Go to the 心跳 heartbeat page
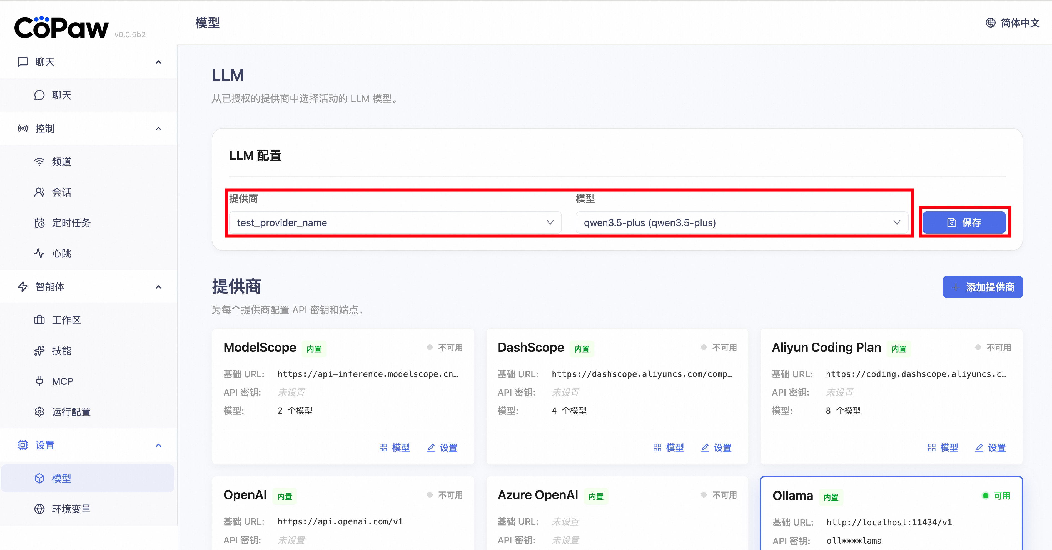 [x=61, y=254]
